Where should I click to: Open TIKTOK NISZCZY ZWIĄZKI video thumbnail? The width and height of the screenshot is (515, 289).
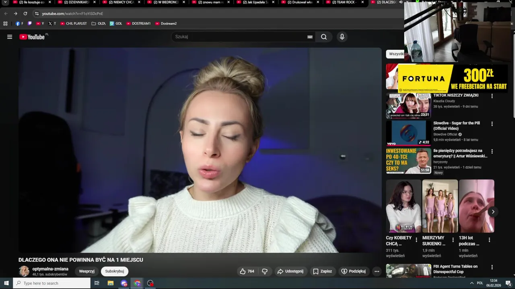408,106
